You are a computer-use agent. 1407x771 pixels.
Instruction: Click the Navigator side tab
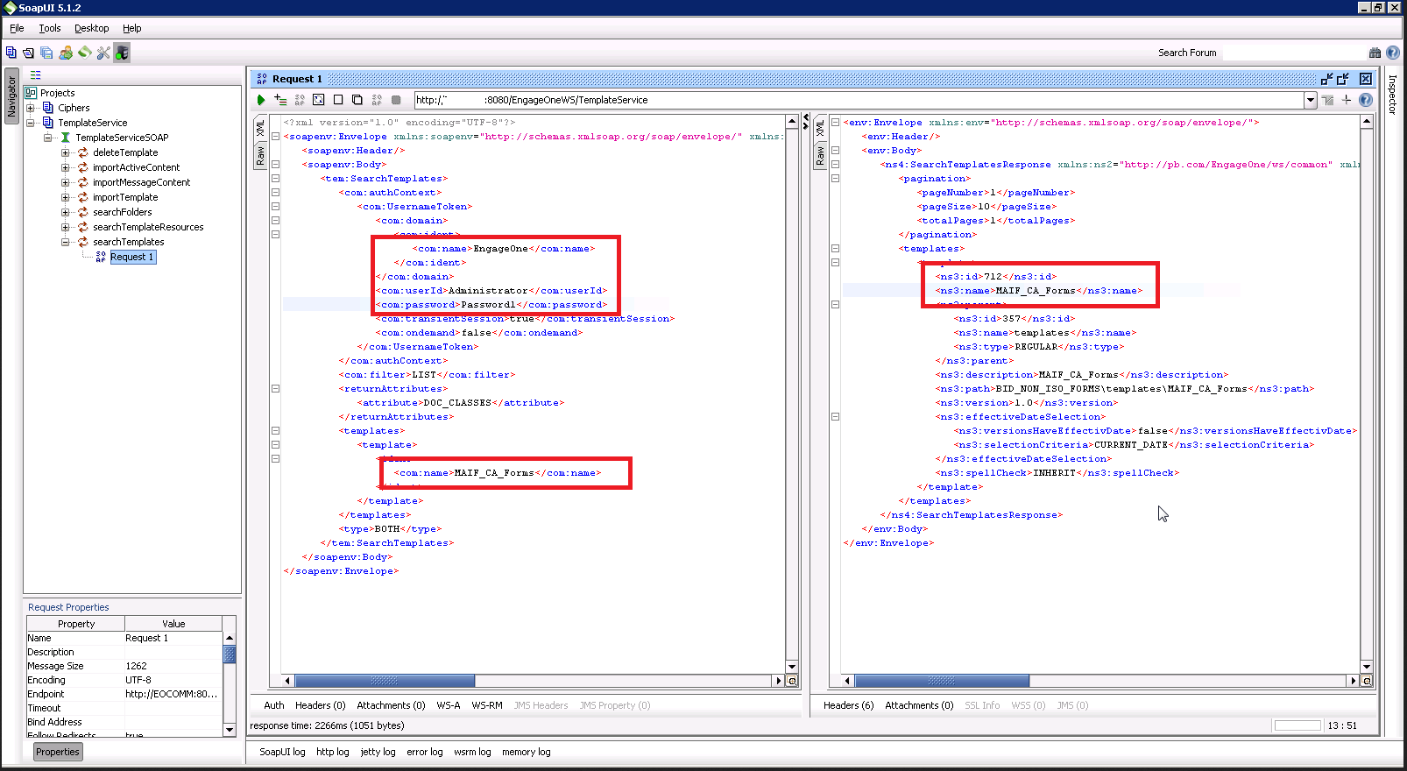tap(11, 96)
